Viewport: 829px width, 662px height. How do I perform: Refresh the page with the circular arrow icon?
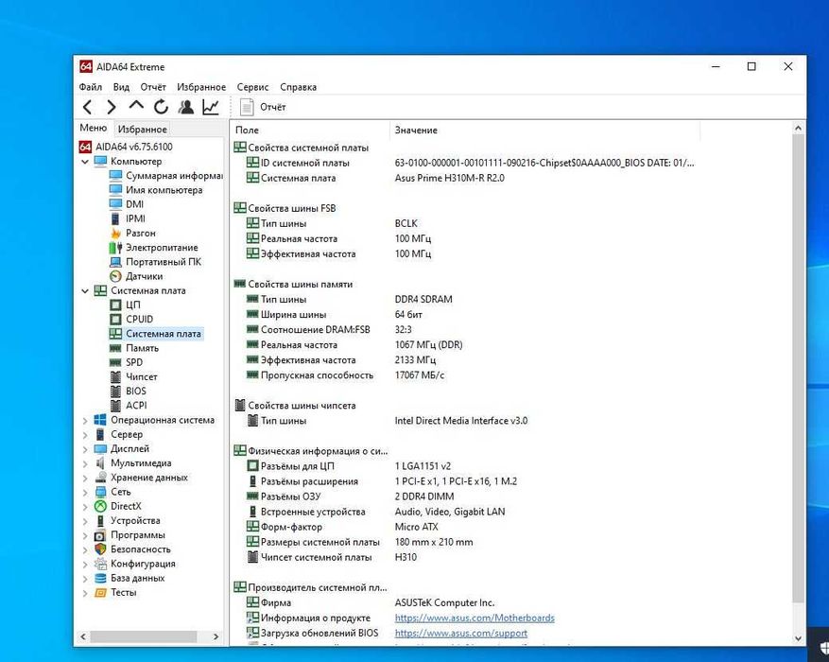pyautogui.click(x=161, y=107)
